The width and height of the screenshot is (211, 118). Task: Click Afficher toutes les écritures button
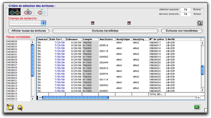(x=29, y=31)
